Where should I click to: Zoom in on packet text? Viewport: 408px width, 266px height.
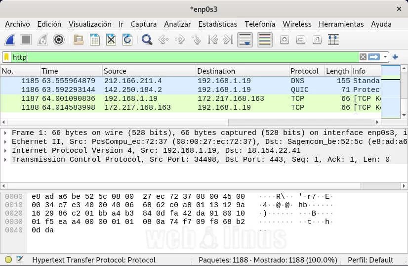(x=285, y=40)
